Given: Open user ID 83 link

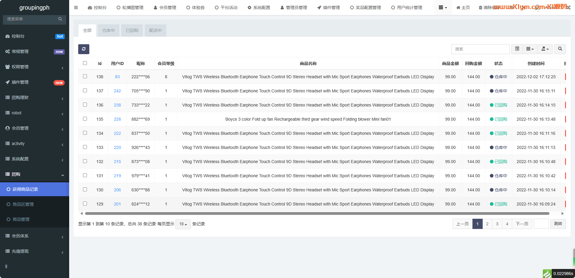Looking at the screenshot, I should click(x=117, y=77).
